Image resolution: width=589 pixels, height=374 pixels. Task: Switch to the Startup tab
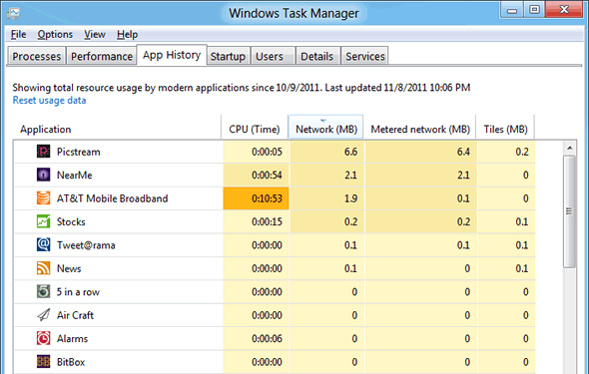tap(228, 56)
